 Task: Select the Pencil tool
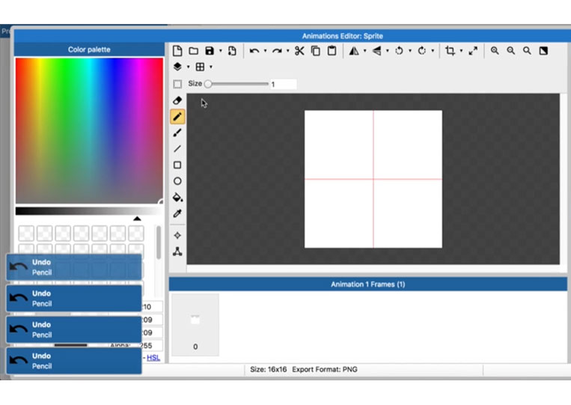click(177, 117)
